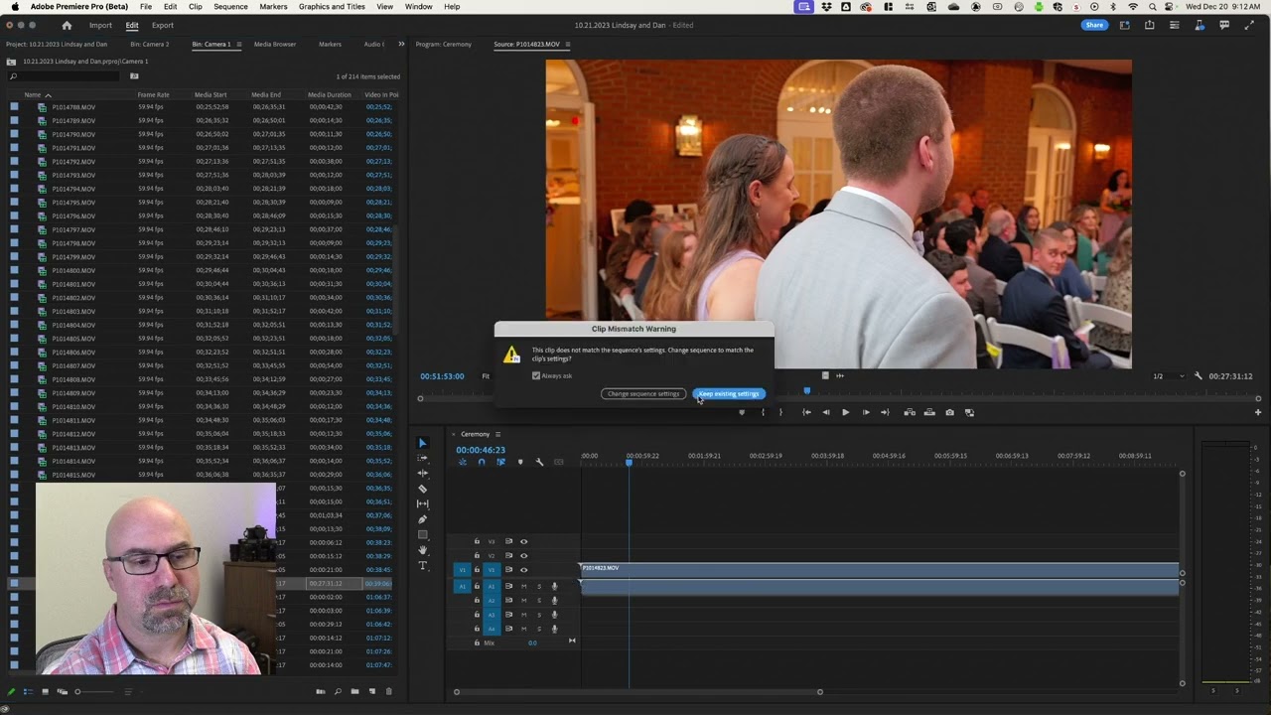Add a marker in the timeline
The width and height of the screenshot is (1271, 715).
click(x=520, y=462)
